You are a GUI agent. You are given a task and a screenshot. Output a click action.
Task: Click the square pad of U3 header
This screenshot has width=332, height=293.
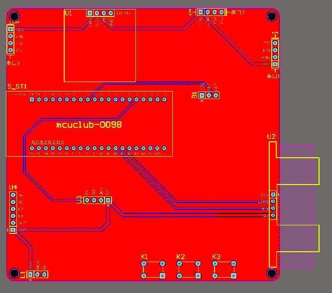click(108, 200)
